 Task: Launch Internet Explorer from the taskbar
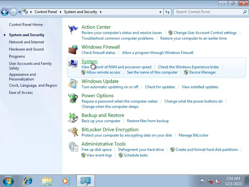(x=28, y=181)
